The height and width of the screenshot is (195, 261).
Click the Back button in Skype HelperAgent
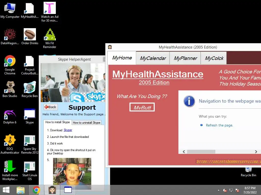coord(51,107)
